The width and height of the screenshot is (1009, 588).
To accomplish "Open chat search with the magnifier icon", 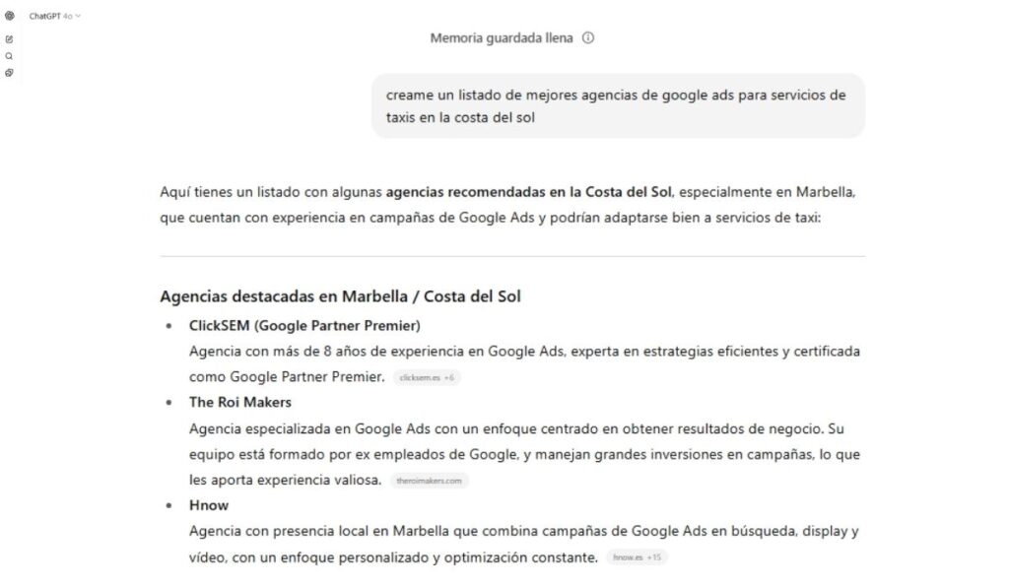I will pos(10,56).
